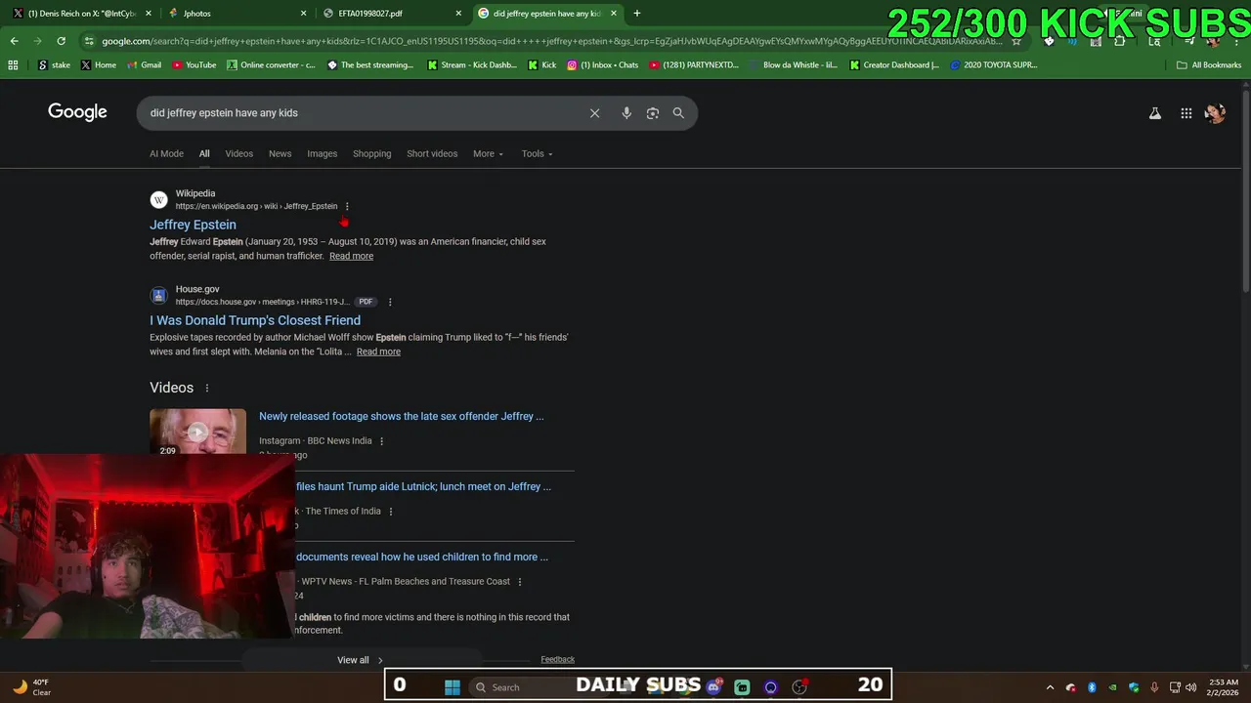Open the Gmail bookmark
1251x703 pixels.
144,65
